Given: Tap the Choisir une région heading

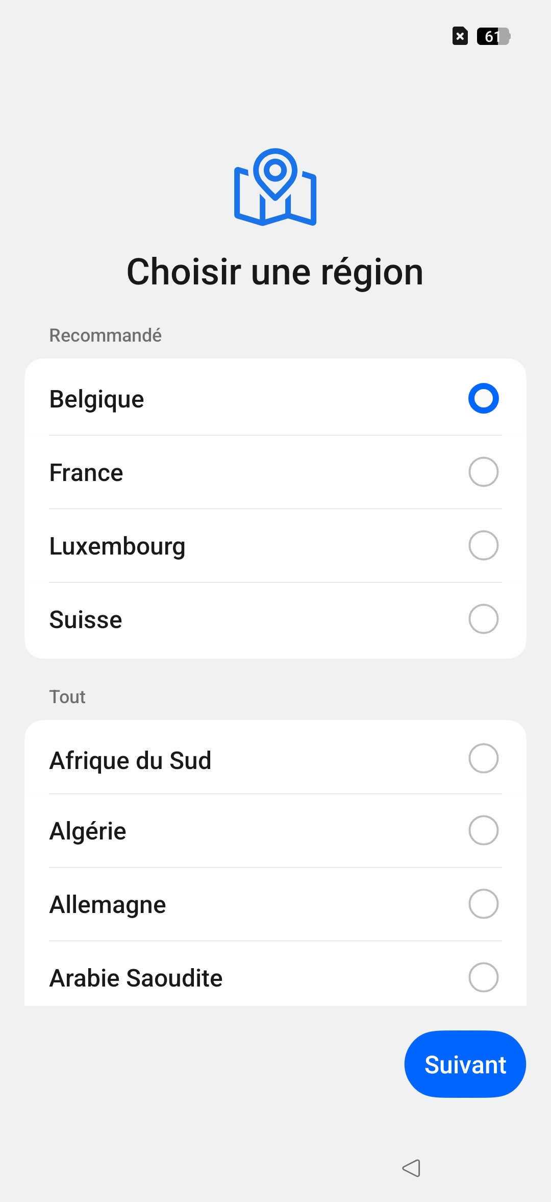Looking at the screenshot, I should pos(275,272).
